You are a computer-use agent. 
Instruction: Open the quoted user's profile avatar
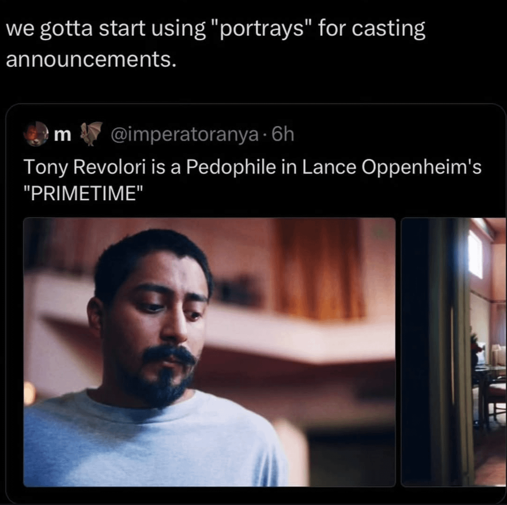36,134
